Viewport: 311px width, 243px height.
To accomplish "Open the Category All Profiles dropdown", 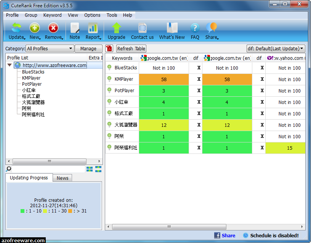I will click(x=50, y=48).
